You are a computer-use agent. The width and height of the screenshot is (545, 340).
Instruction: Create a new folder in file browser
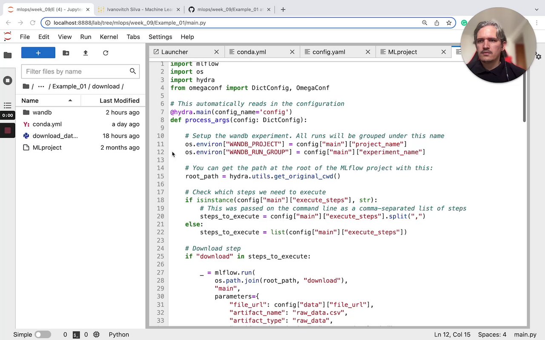(x=66, y=53)
